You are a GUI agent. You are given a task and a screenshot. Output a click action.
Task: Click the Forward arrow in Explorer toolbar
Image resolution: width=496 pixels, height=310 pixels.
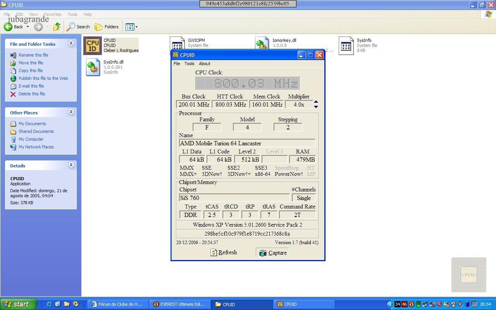coord(38,27)
